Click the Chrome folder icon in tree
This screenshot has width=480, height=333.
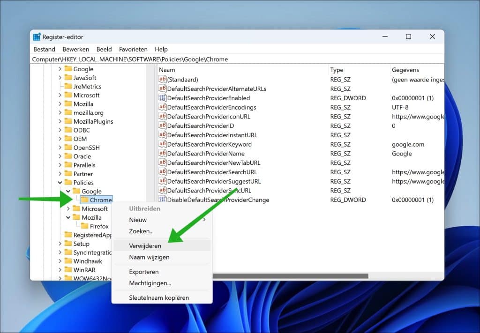[84, 200]
